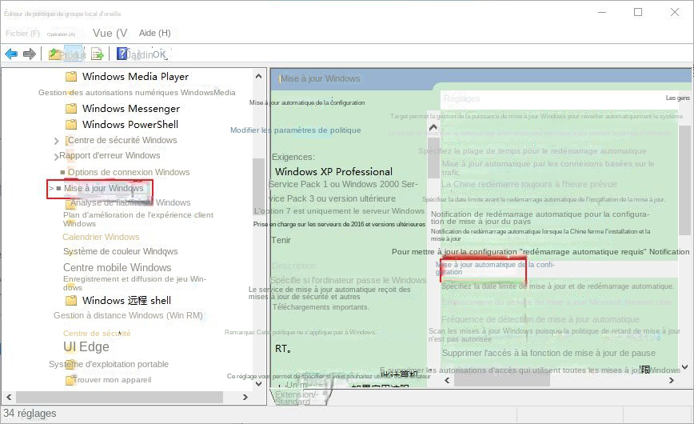
Task: Select 'Spécifiez la plage de temps' restart setting
Action: 532,151
